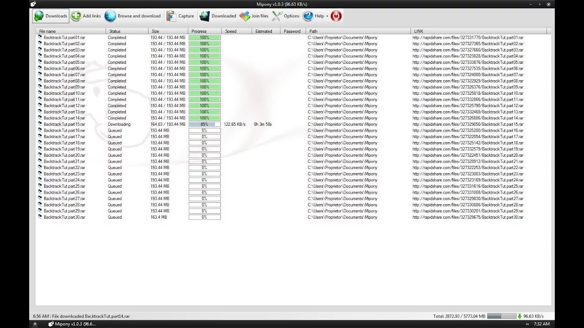Click the 163.4 MB size of part30
This screenshot has height=328, width=584.
(159, 217)
